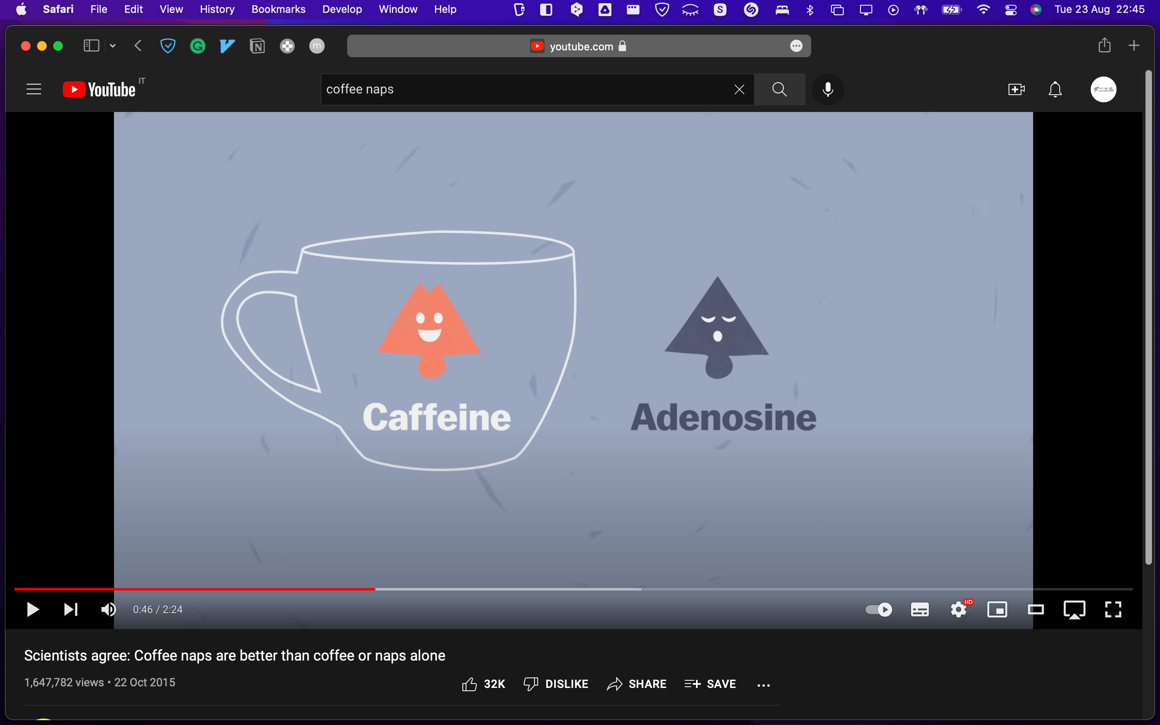Toggle subtitles closed captions

(x=920, y=609)
